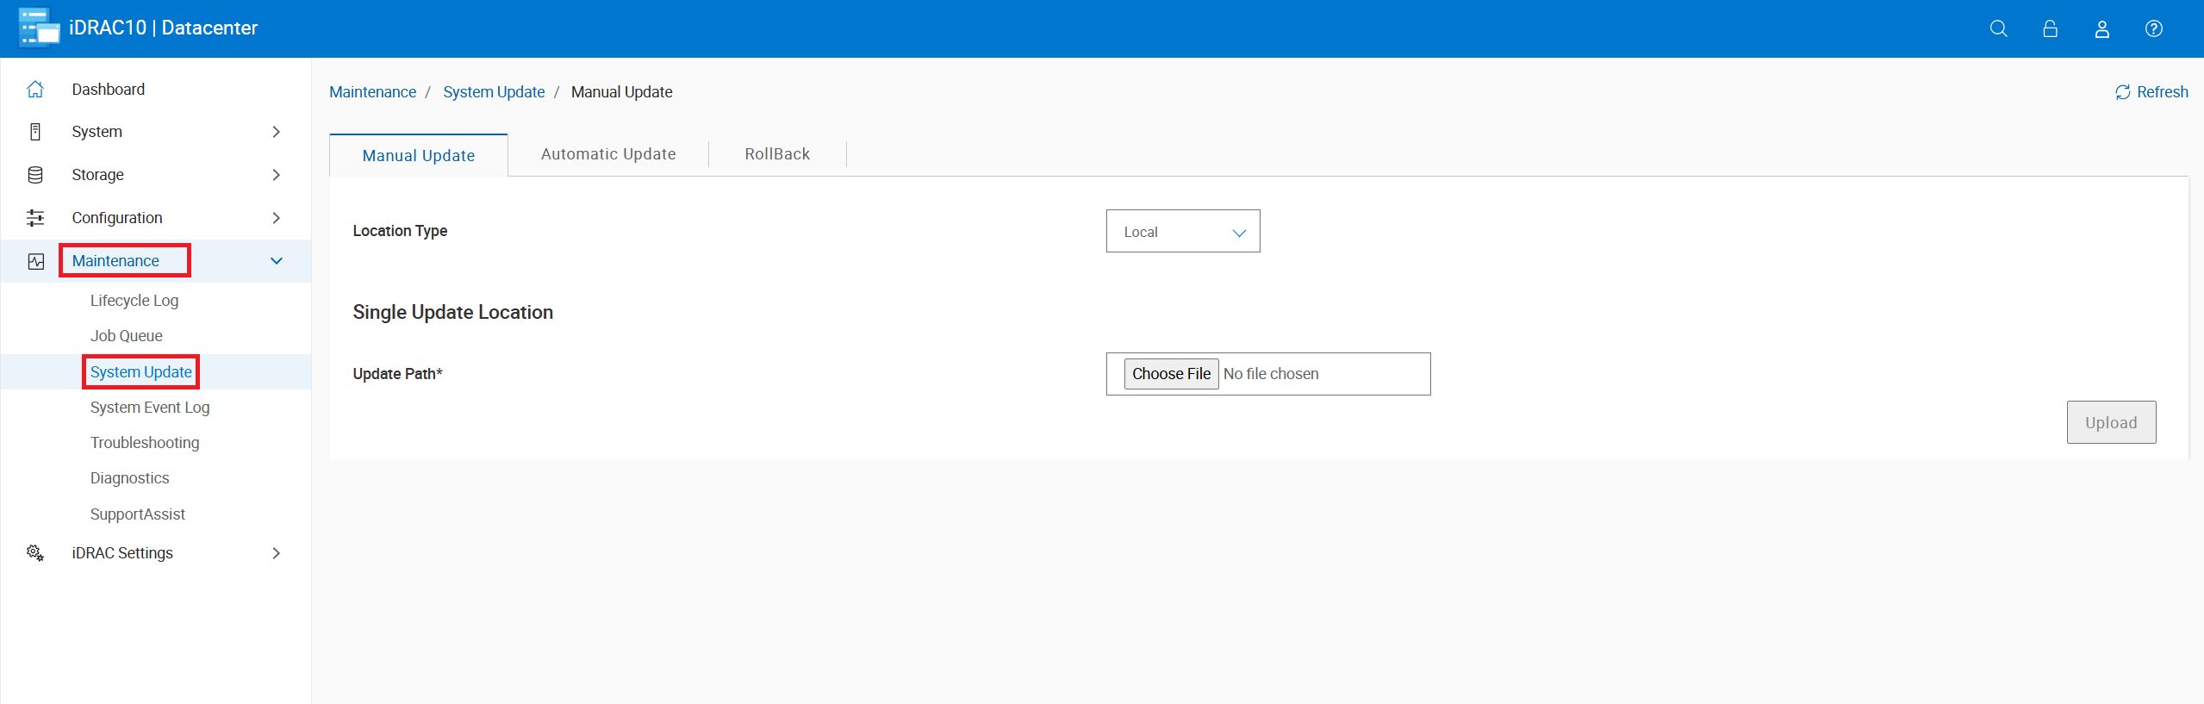Click the Update Path label

pyautogui.click(x=398, y=374)
